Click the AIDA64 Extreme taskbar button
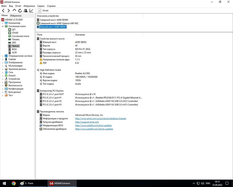 (62, 183)
